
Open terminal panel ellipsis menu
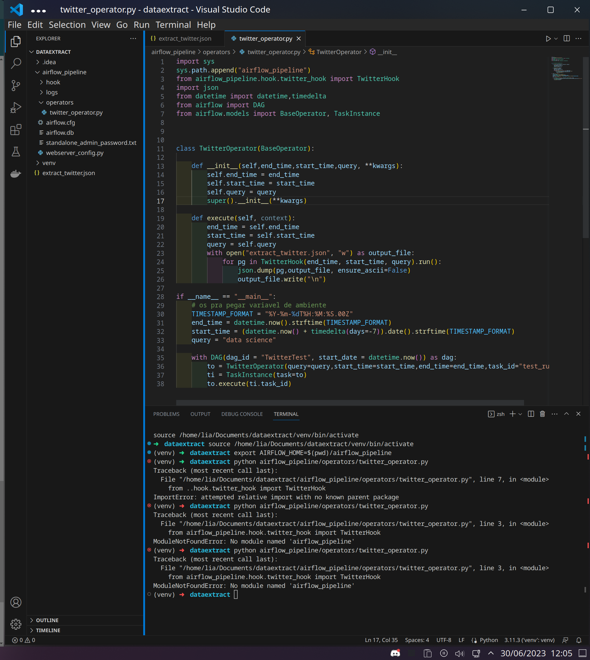pos(554,414)
